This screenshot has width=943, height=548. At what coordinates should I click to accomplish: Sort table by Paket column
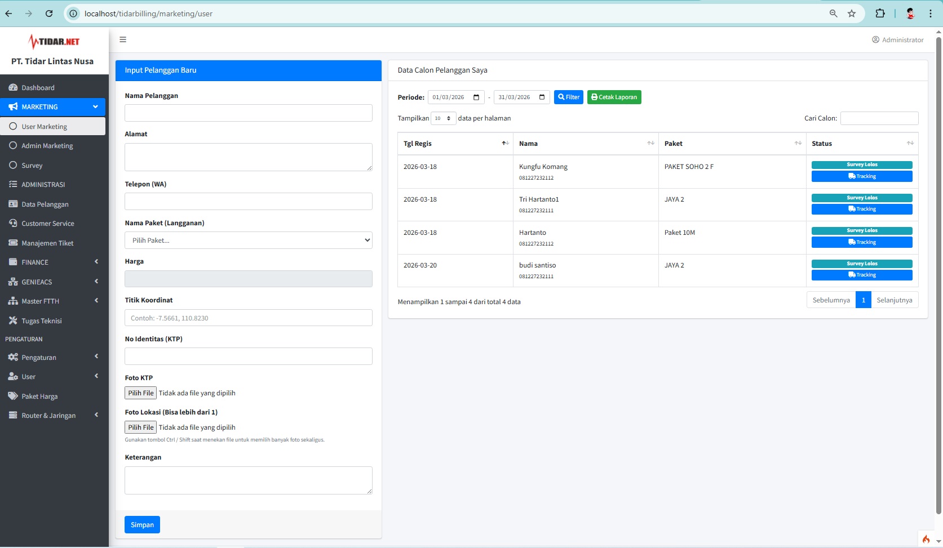pyautogui.click(x=732, y=144)
